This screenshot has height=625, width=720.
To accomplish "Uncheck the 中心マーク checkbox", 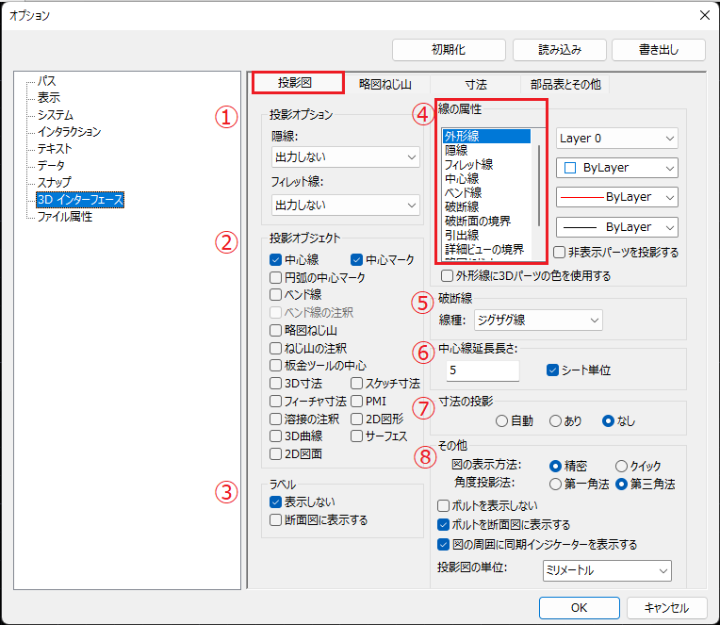I will [x=357, y=259].
